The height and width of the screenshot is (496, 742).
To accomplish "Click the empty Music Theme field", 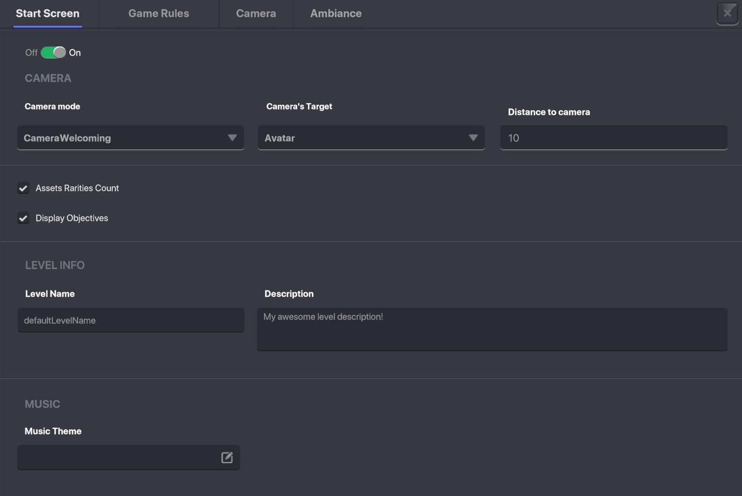I will click(117, 458).
